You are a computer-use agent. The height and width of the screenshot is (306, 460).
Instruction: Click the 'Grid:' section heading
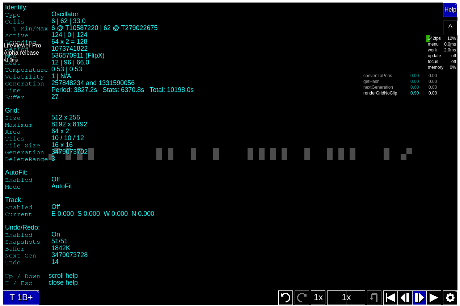coord(12,110)
